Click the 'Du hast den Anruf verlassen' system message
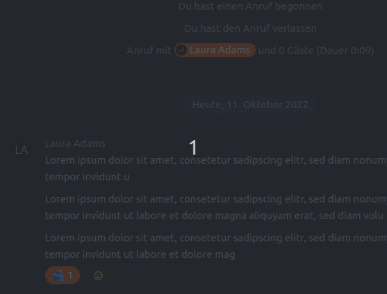The height and width of the screenshot is (294, 387). 250,28
